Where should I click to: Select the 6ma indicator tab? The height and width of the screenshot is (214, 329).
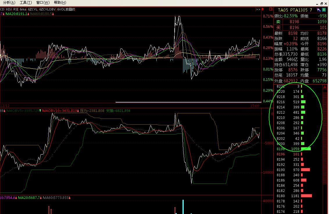23,9
